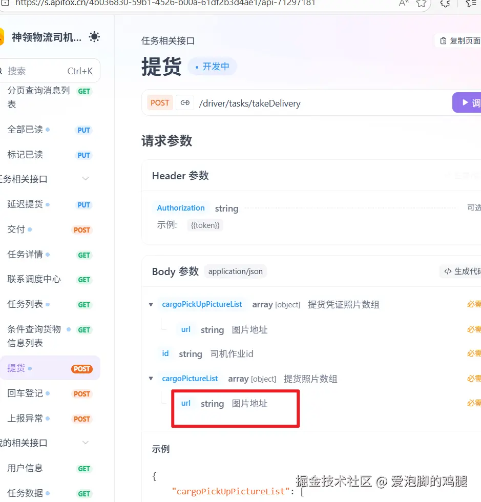This screenshot has height=502, width=481.
Task: Open 用户信息 GET endpoint
Action: tap(50, 468)
